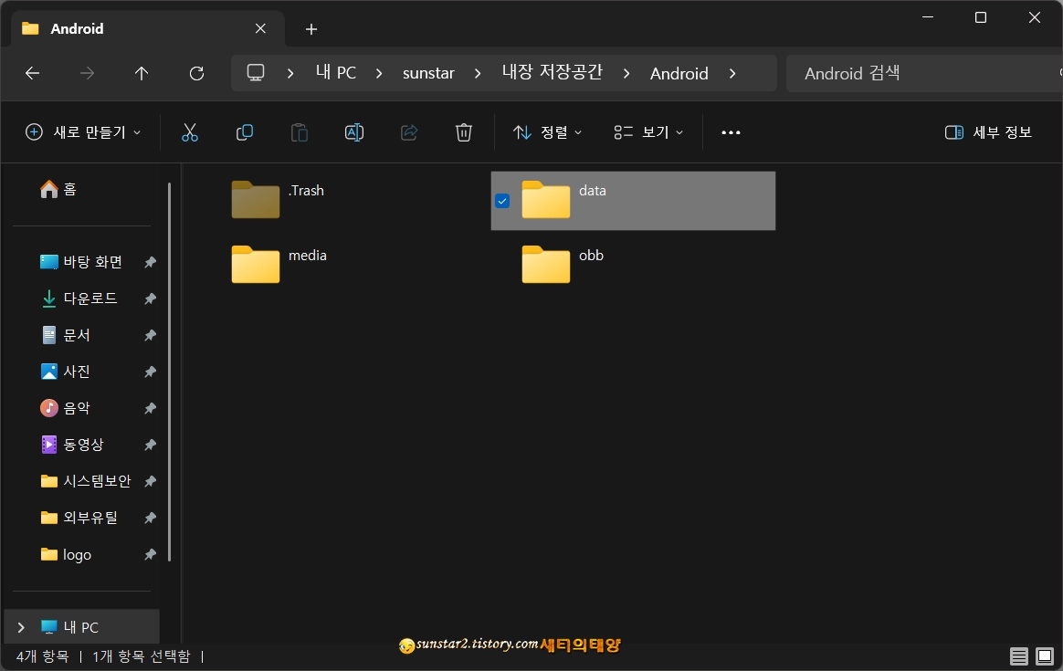This screenshot has height=671, width=1063.
Task: Expand chevron after 내 PC breadcrumb
Action: 379,73
